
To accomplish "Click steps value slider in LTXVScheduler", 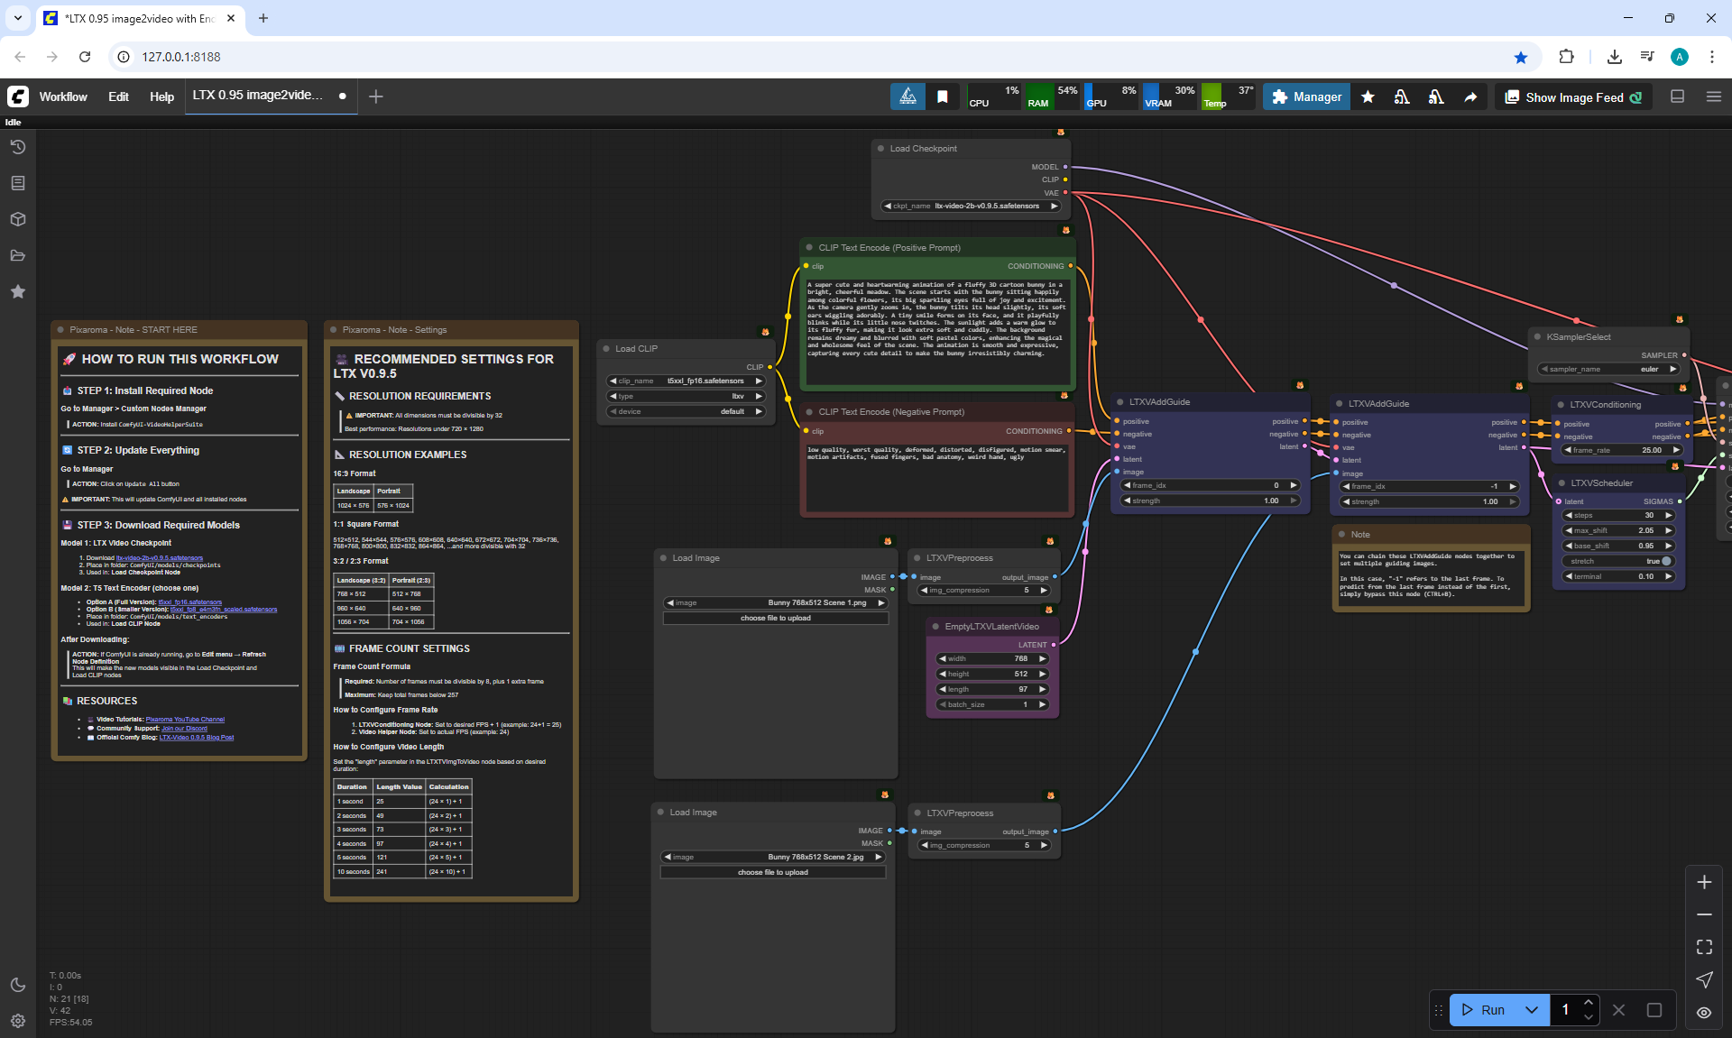I will tap(1618, 515).
